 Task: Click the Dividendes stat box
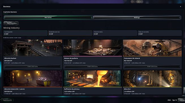click(70, 33)
